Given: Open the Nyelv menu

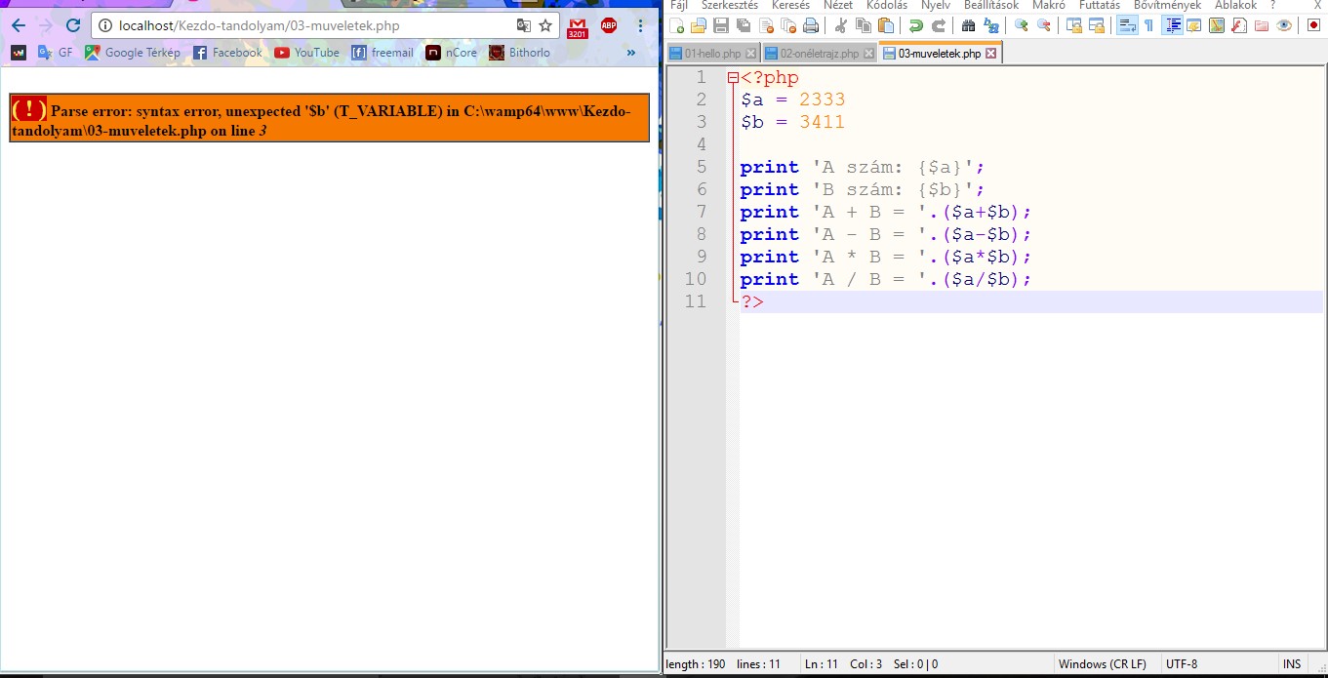Looking at the screenshot, I should pyautogui.click(x=935, y=6).
